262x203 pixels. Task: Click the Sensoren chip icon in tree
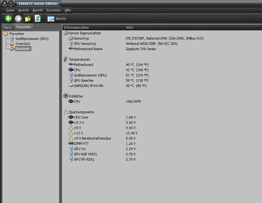tap(12, 49)
